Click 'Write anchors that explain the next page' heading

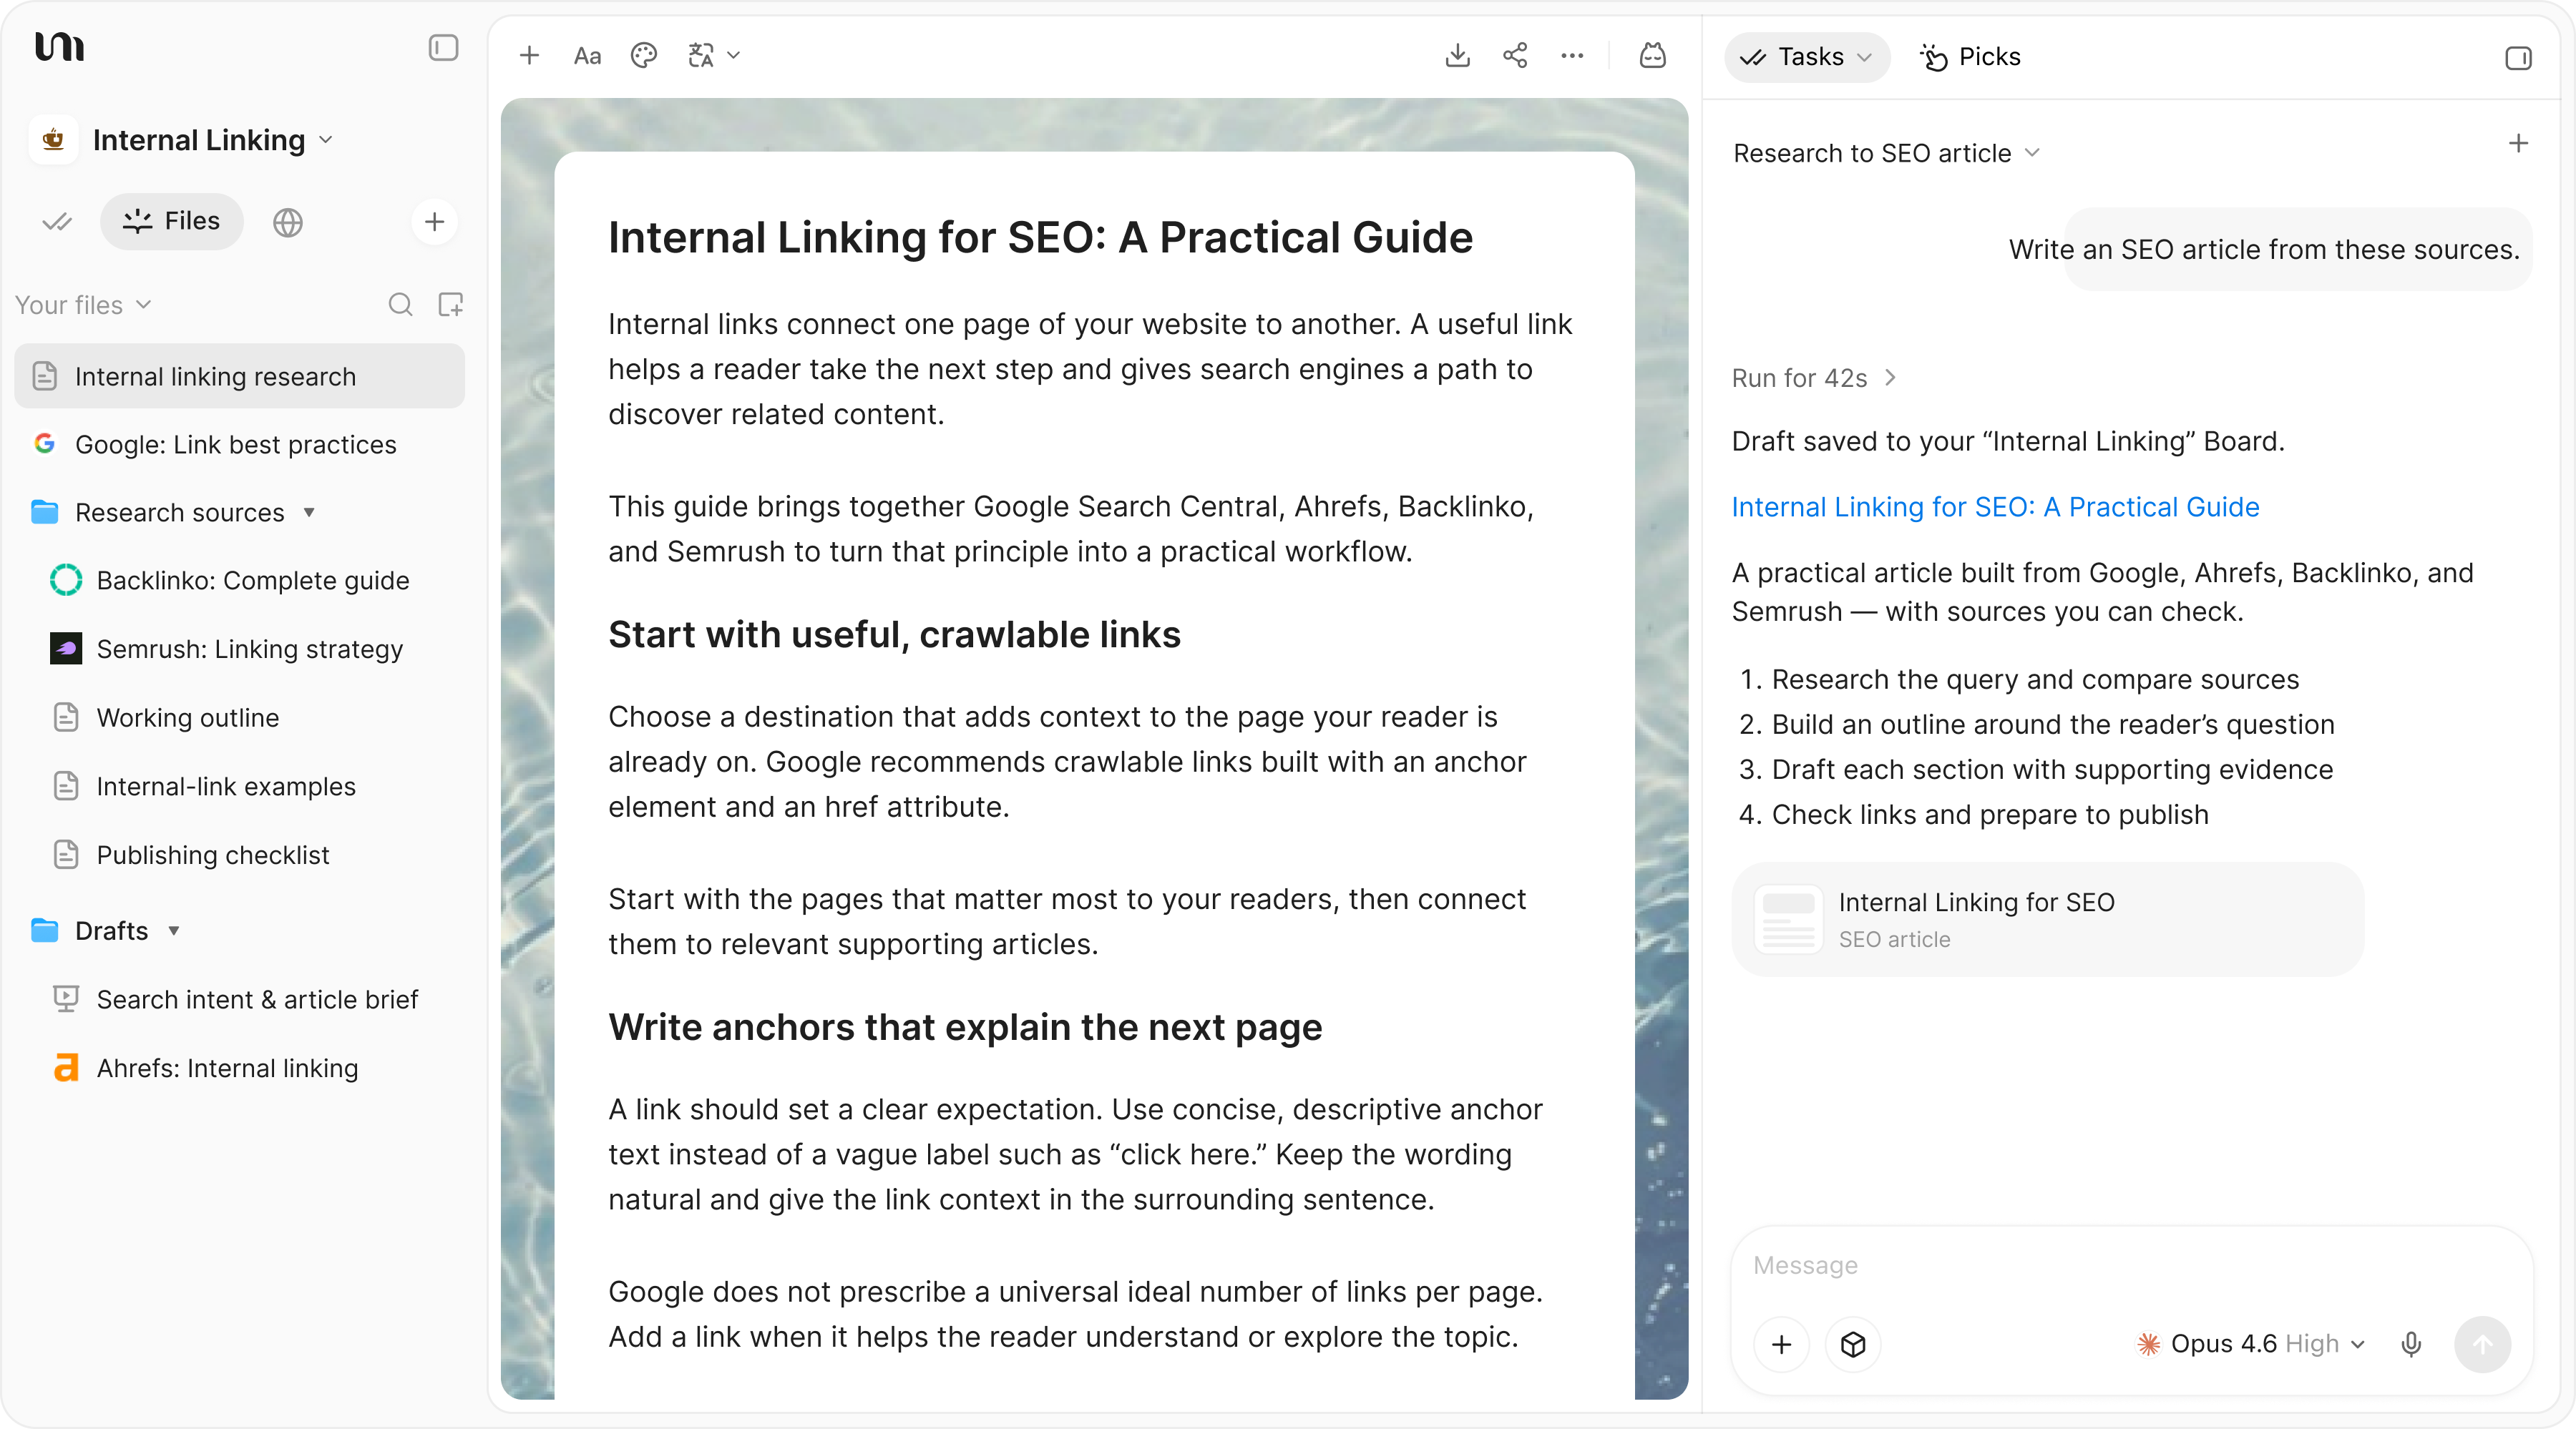(965, 1027)
